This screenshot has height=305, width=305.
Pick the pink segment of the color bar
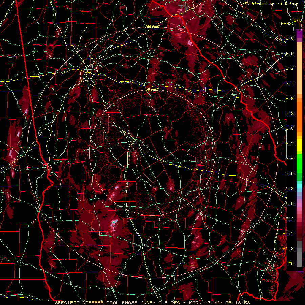tap(299, 205)
